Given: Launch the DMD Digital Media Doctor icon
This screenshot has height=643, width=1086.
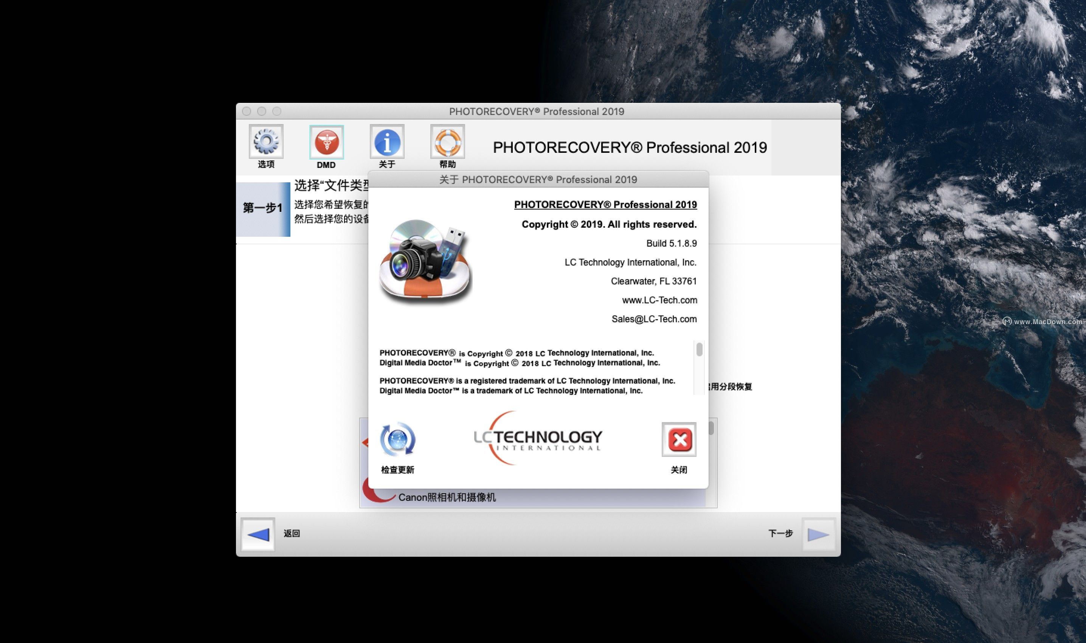Looking at the screenshot, I should [x=326, y=142].
